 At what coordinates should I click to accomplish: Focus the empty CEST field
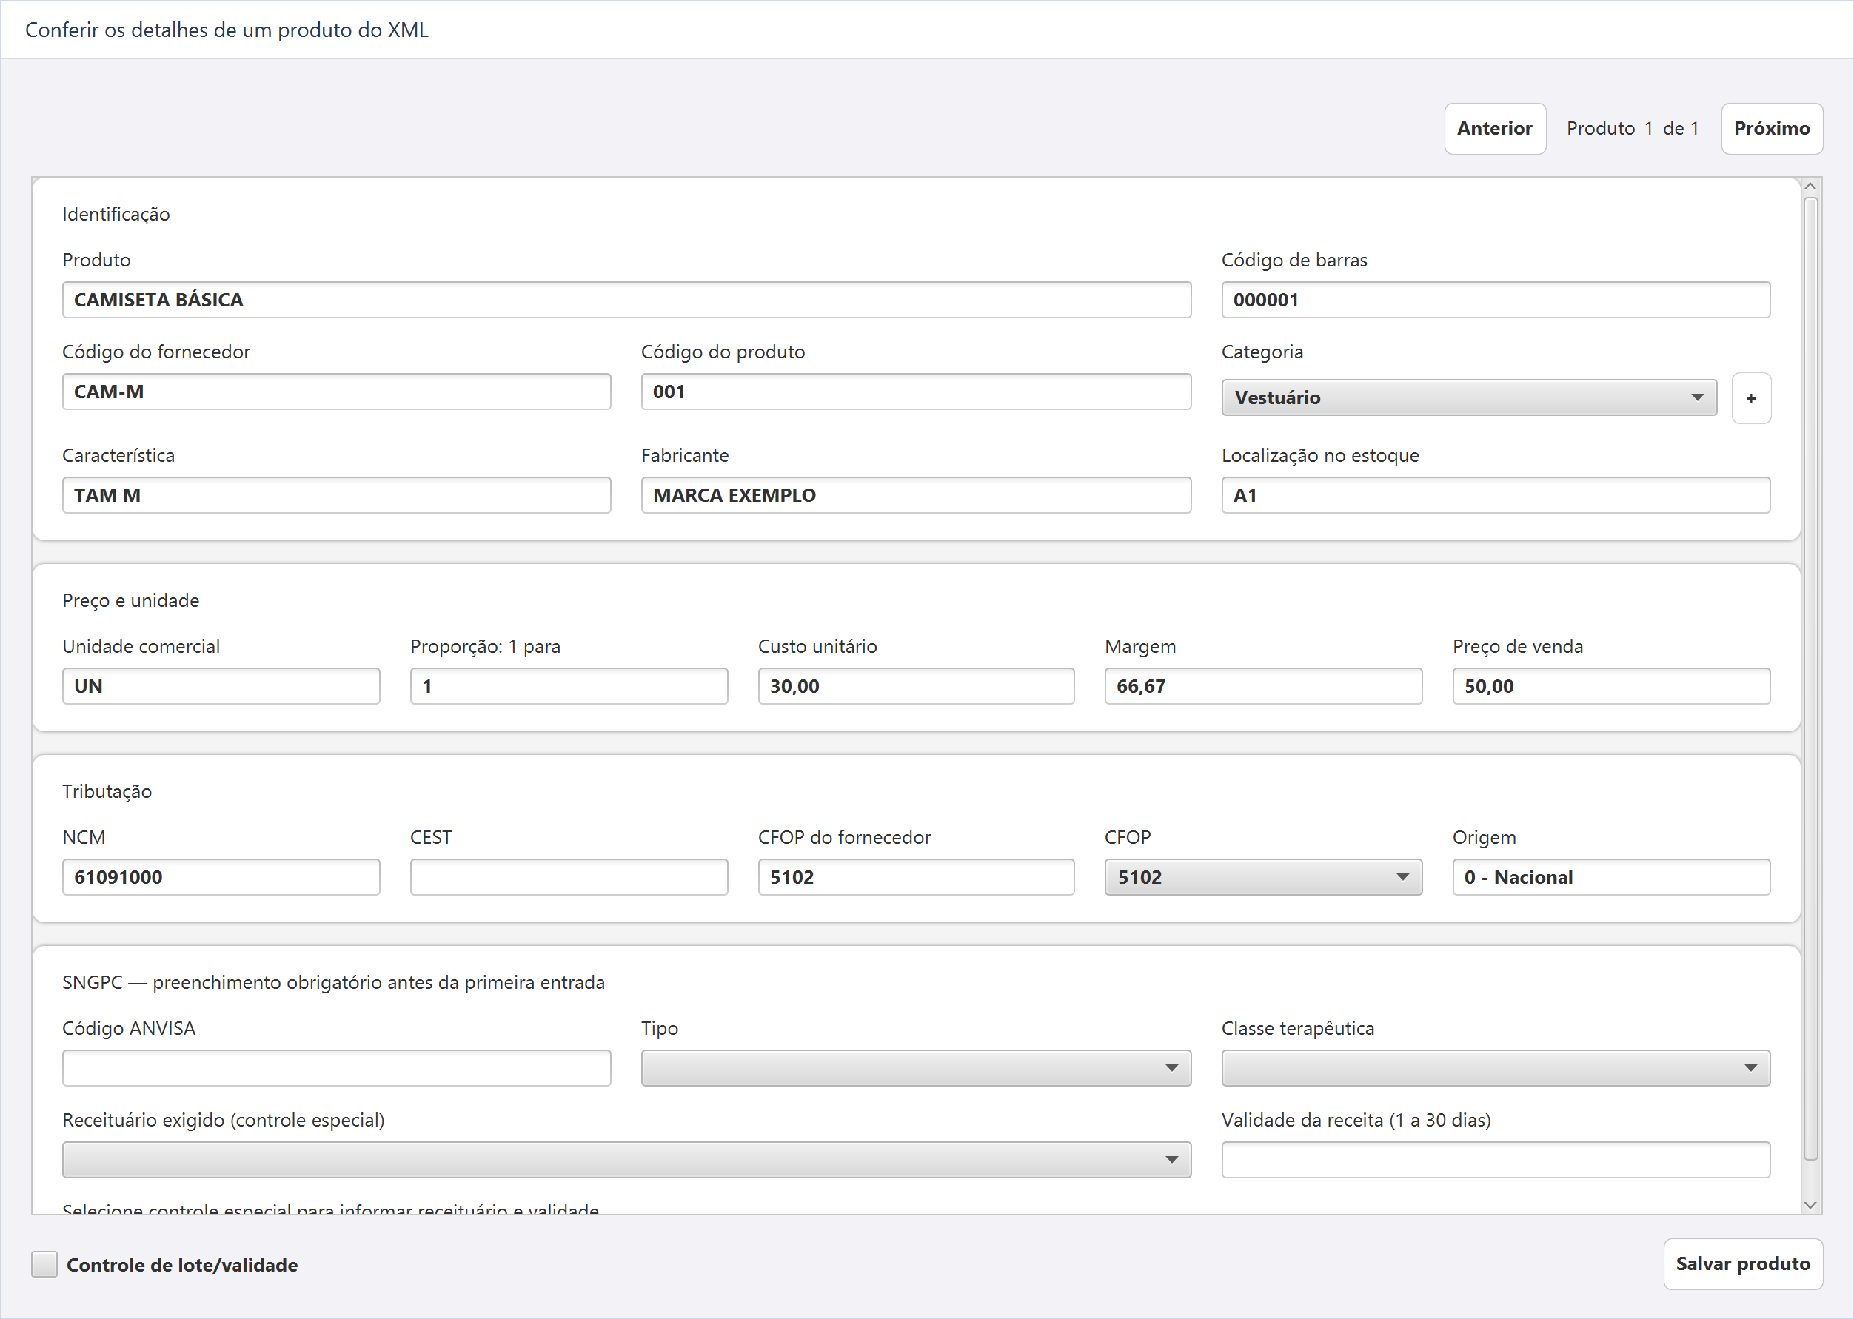click(569, 877)
